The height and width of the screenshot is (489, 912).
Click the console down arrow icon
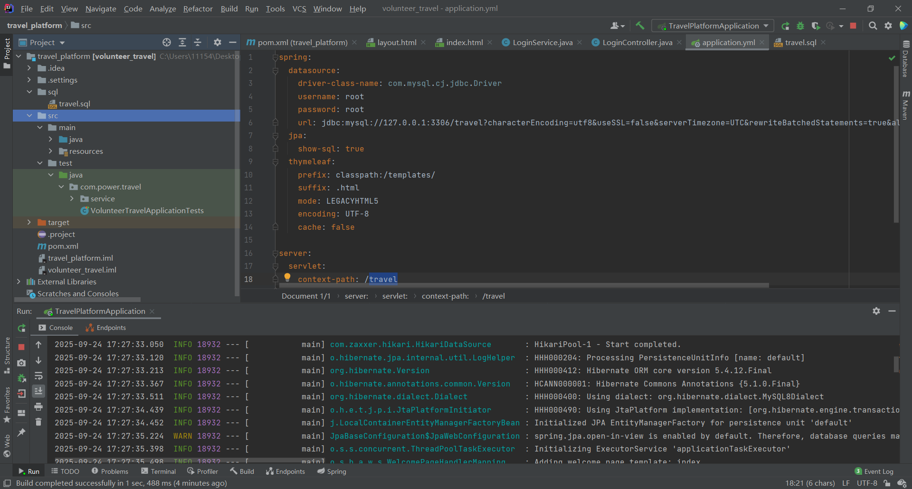[x=38, y=360]
